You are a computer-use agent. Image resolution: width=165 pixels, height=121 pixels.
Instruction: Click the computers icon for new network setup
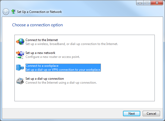(x=20, y=55)
